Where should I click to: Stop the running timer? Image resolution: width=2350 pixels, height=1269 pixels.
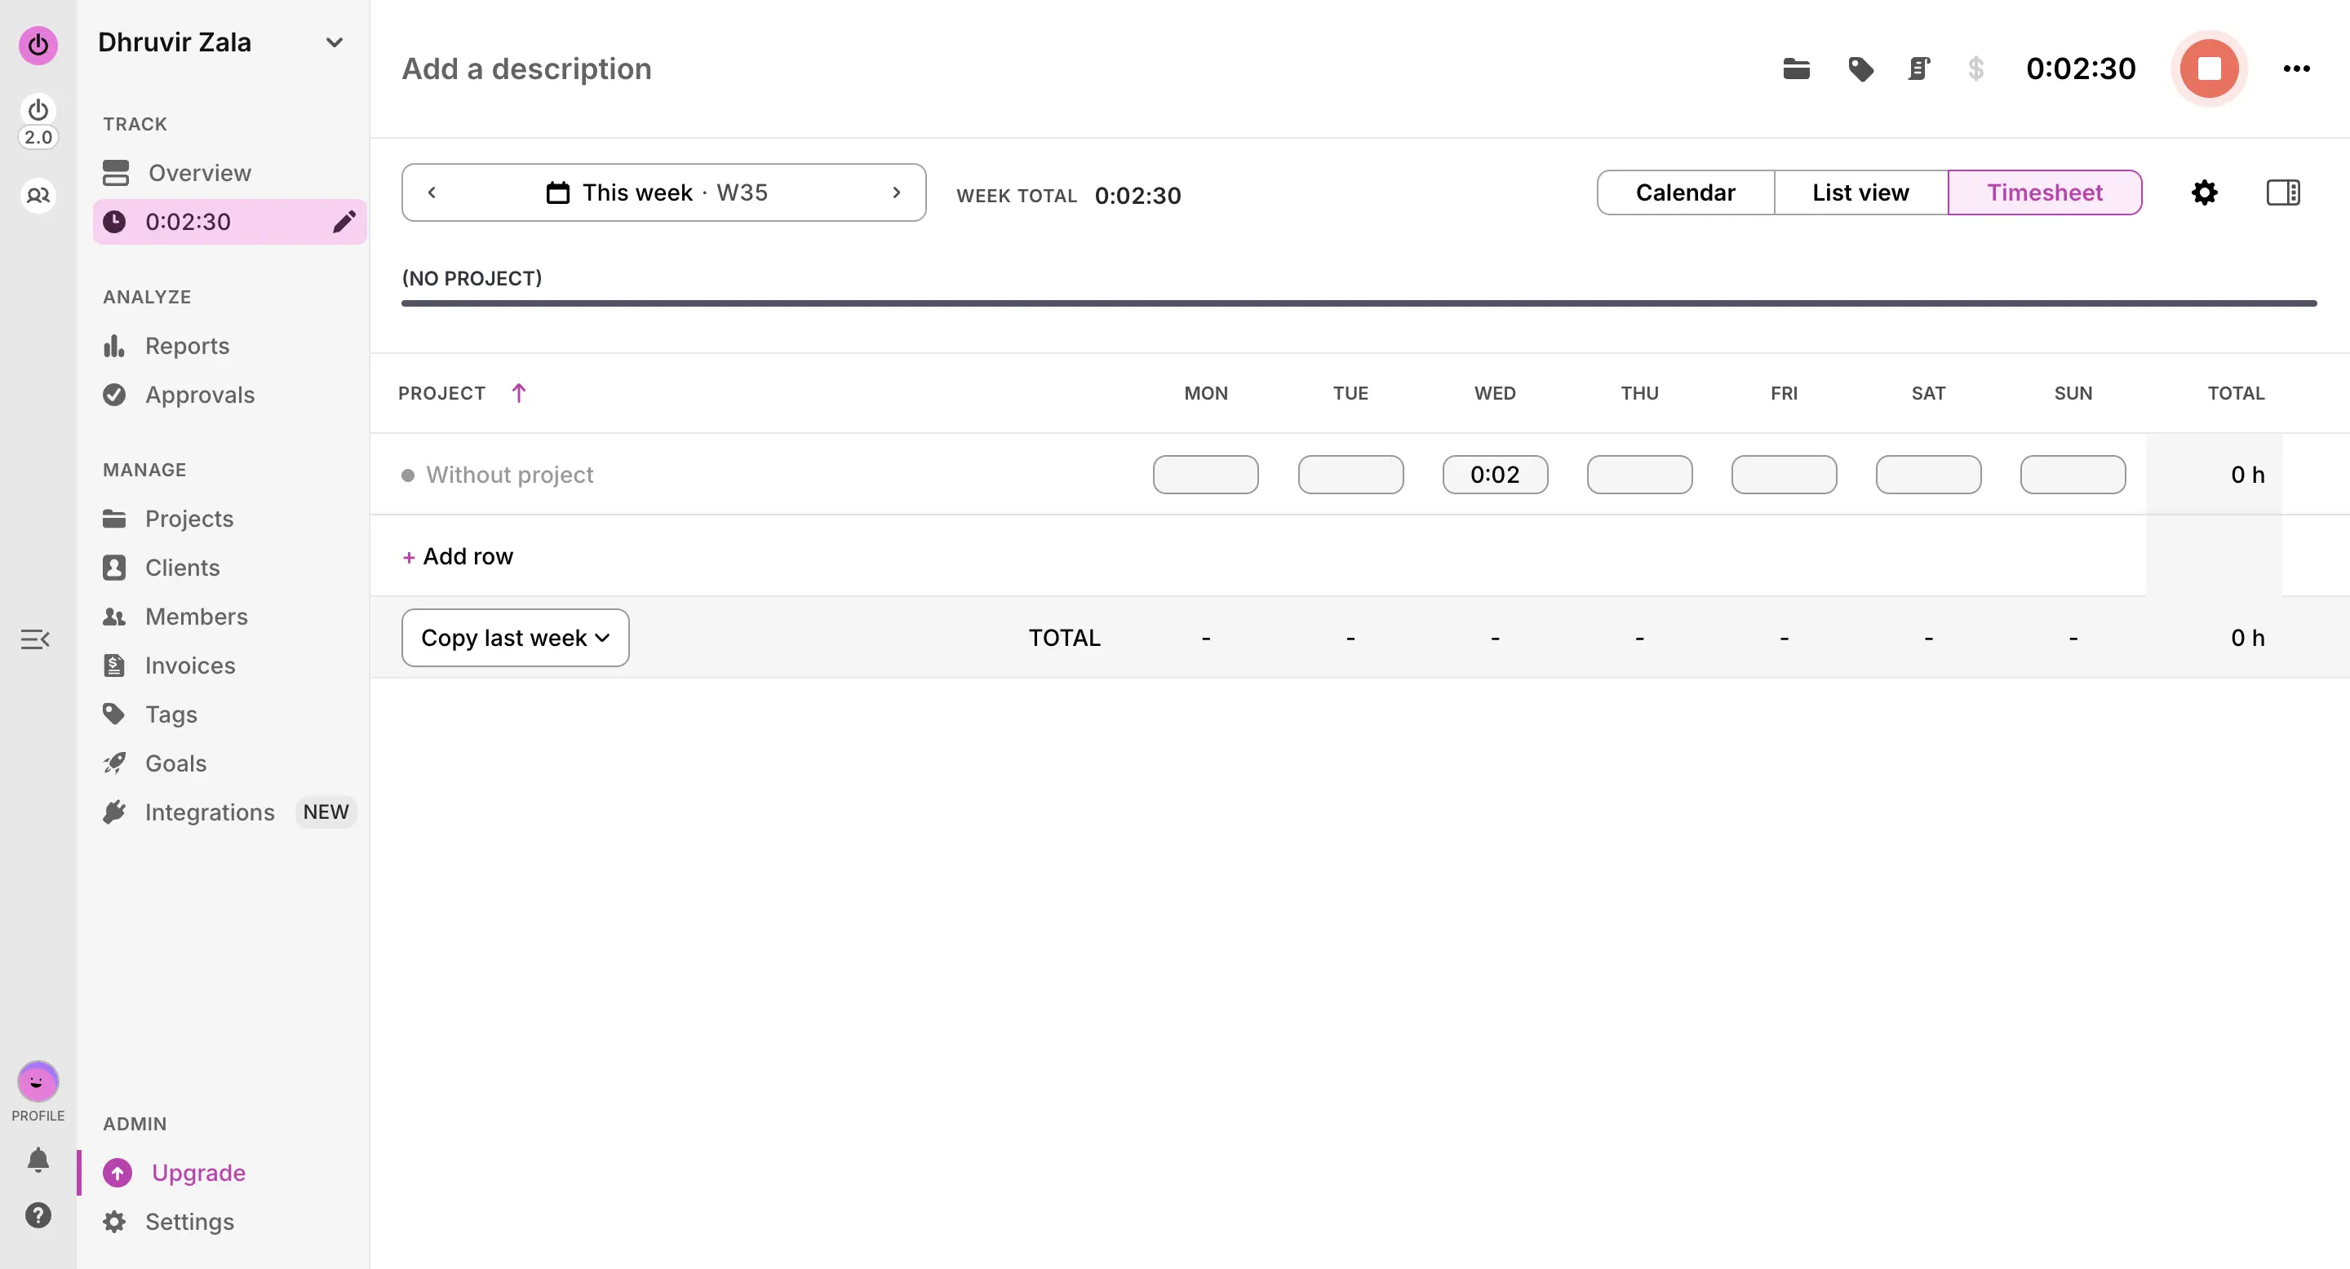2209,69
